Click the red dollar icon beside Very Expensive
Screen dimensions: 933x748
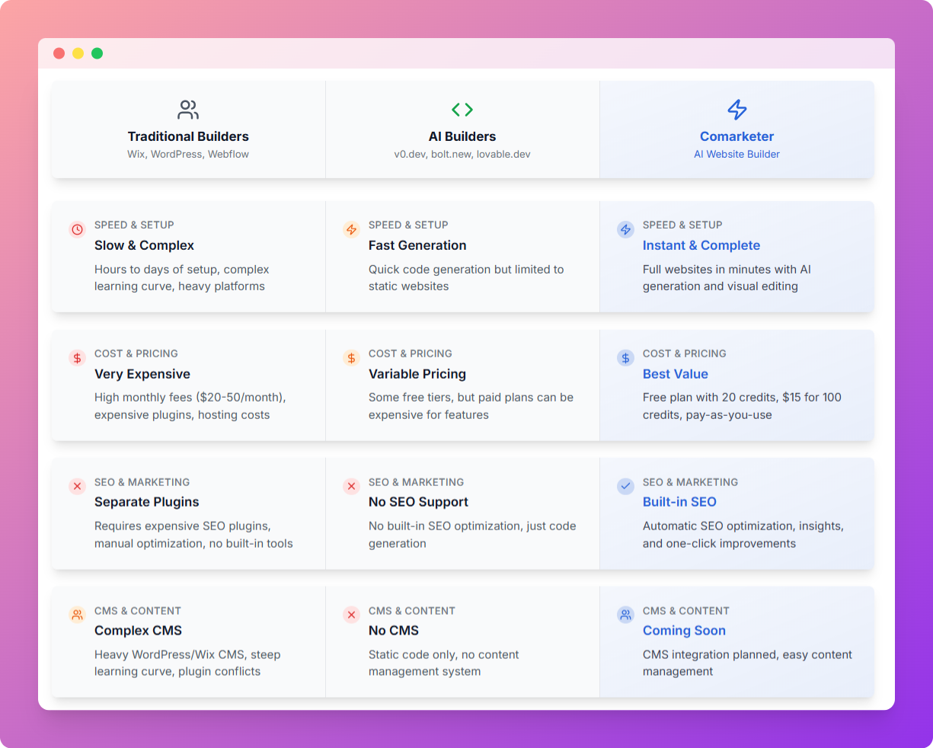[x=77, y=358]
